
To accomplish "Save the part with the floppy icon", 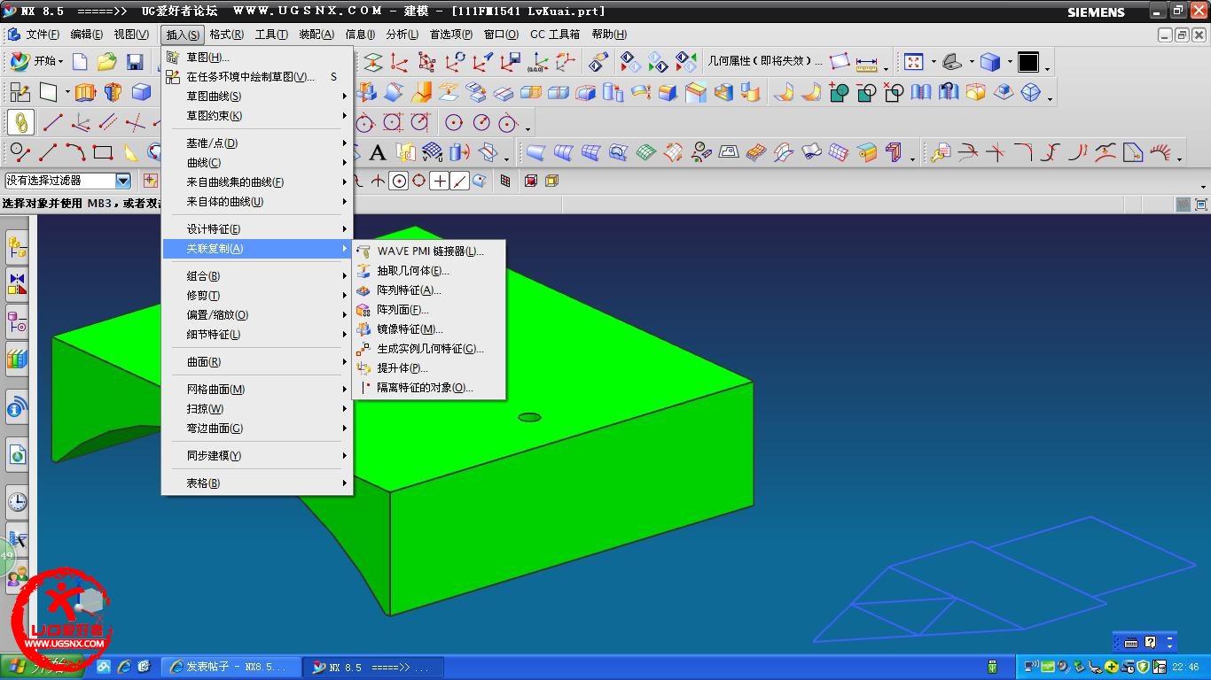I will [x=135, y=61].
